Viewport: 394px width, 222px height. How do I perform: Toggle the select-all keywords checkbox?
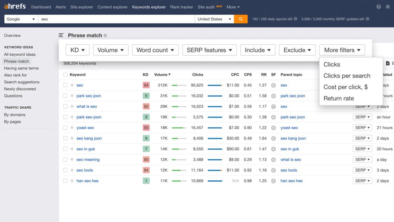[65, 74]
